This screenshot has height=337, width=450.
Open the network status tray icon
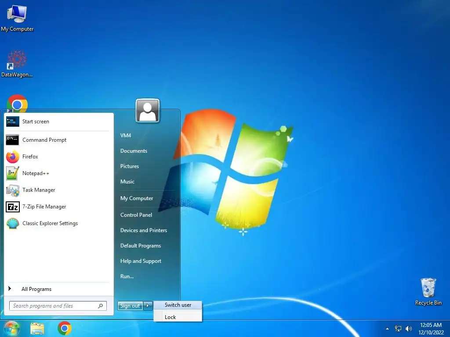point(398,328)
